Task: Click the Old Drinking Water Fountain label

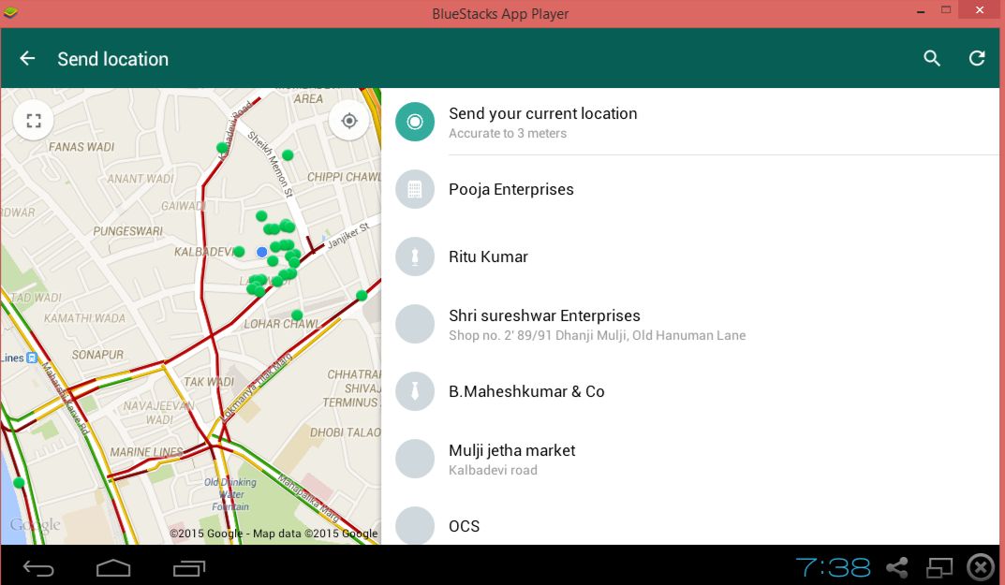Action: point(230,494)
